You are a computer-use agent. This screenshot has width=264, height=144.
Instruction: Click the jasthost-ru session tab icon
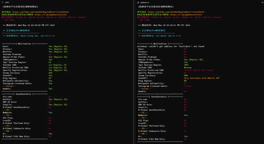coord(138,2)
